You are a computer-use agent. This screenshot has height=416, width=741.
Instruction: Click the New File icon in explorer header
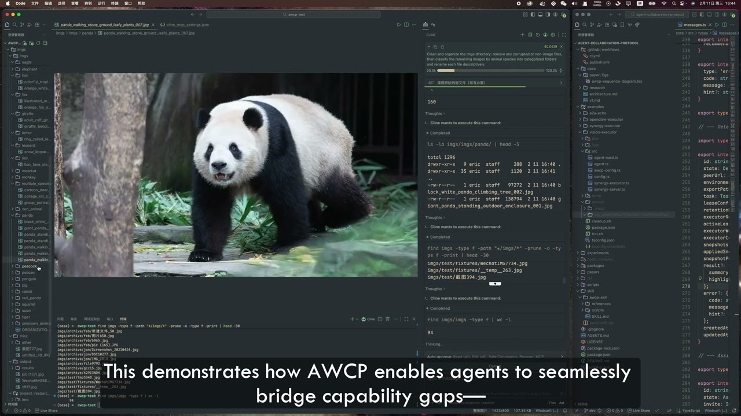25,43
